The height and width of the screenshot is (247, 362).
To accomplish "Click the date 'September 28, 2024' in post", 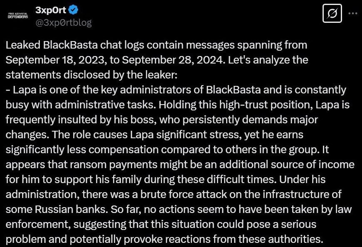I will (x=173, y=60).
